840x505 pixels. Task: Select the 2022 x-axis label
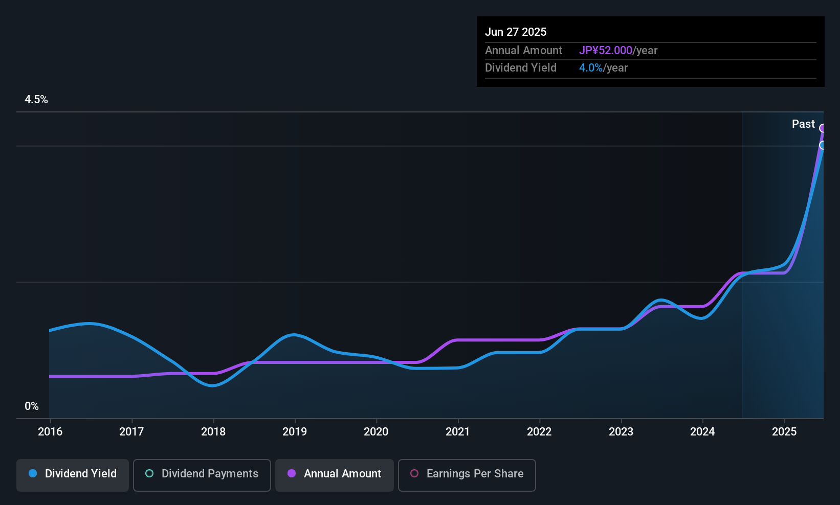point(539,432)
